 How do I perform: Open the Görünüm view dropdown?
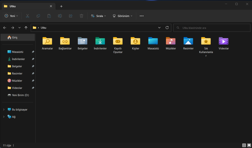pos(122,16)
